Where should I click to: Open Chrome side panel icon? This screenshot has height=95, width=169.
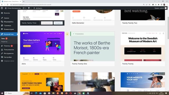click(x=161, y=5)
